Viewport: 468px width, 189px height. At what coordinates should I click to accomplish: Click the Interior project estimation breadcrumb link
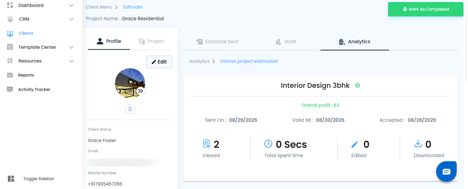point(249,61)
